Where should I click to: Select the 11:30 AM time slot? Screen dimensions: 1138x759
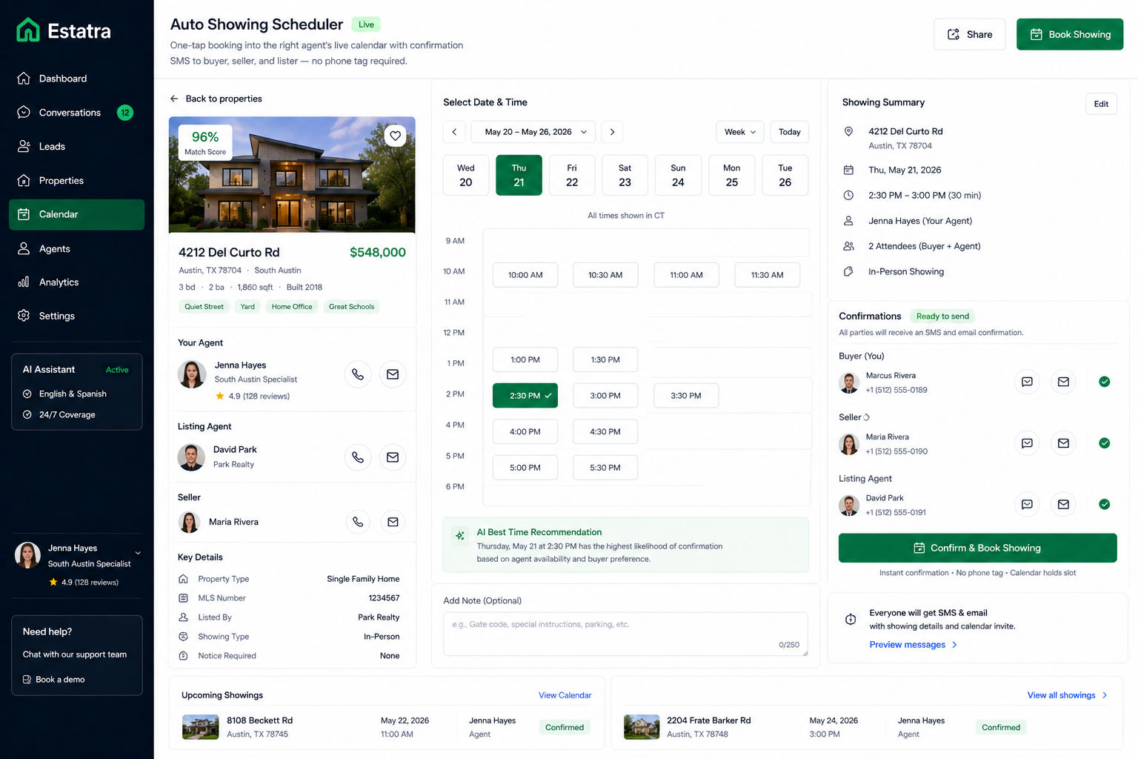pyautogui.click(x=767, y=275)
